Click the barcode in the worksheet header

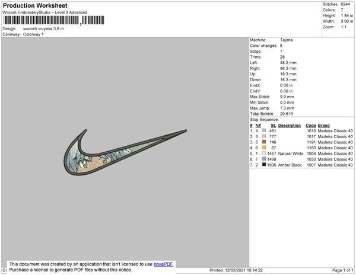pos(53,20)
